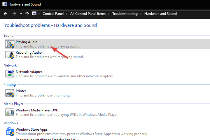The height and width of the screenshot is (140, 210).
Task: Go up one level with up arrow
Action: click(x=27, y=14)
